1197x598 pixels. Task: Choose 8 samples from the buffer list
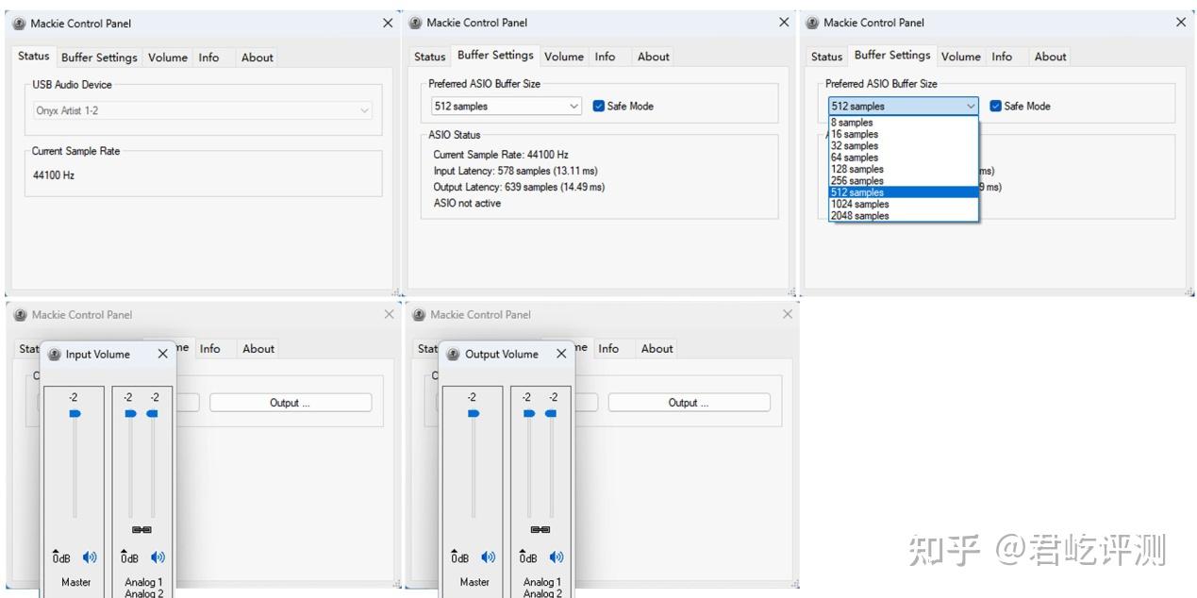[904, 123]
